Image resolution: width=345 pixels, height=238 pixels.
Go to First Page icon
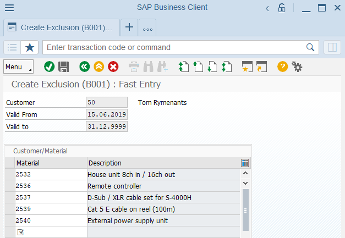pos(183,67)
